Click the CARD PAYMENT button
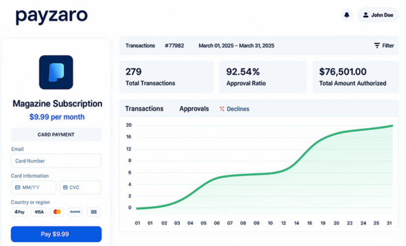This screenshot has width=406, height=246. click(x=56, y=135)
